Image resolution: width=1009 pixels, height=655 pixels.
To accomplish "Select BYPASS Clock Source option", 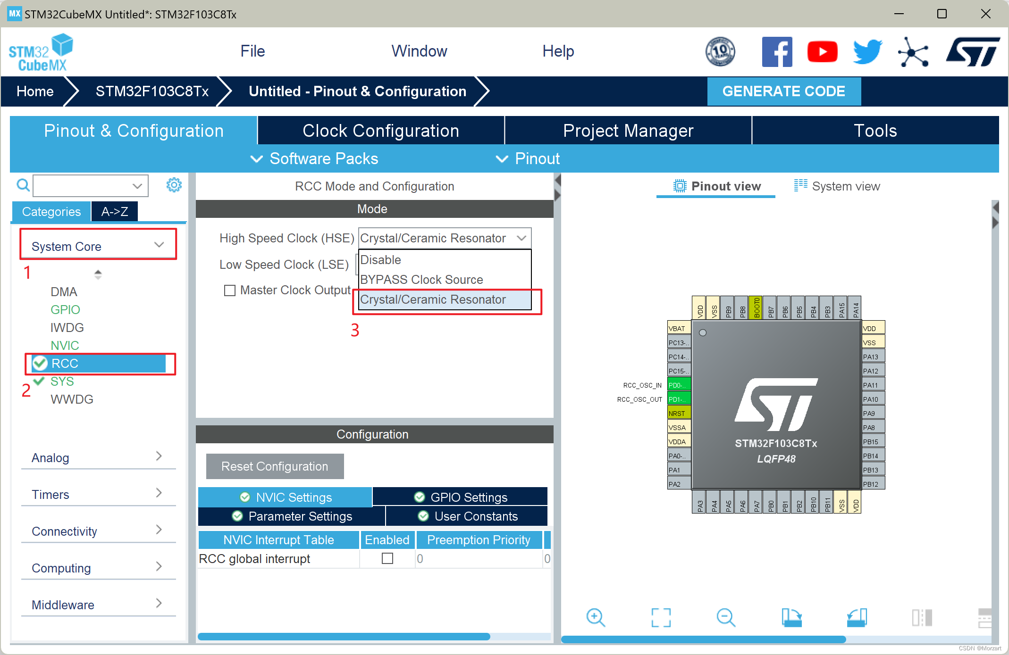I will coord(445,280).
